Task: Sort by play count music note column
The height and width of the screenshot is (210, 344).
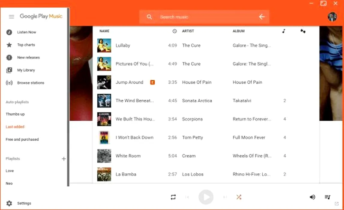Action: tap(284, 31)
